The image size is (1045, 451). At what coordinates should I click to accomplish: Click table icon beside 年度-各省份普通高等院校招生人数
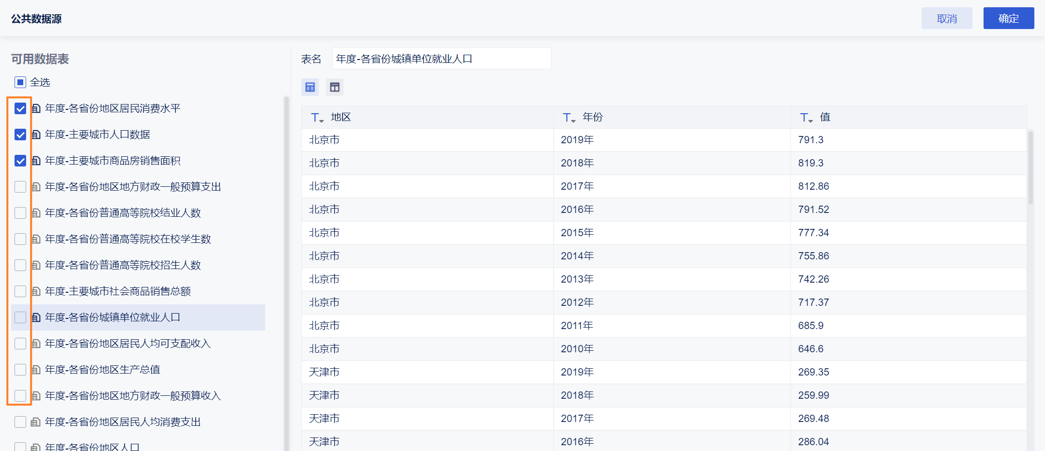click(x=36, y=265)
